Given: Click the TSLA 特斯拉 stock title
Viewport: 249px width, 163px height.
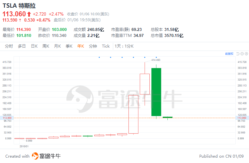Looking at the screenshot, I should tap(19, 6).
